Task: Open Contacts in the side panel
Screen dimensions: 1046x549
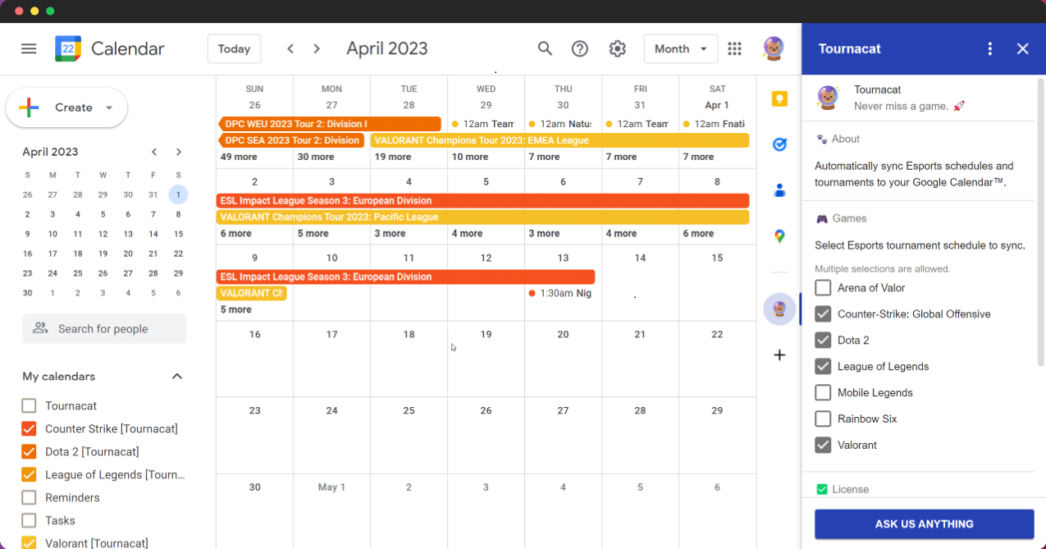Action: click(x=779, y=190)
